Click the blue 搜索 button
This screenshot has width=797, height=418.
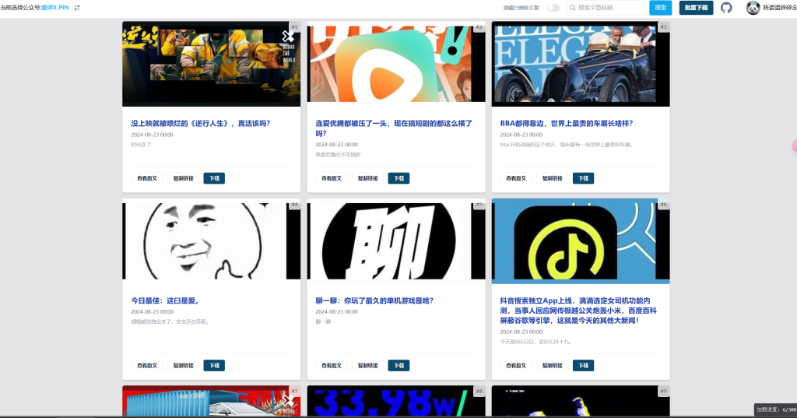click(660, 8)
